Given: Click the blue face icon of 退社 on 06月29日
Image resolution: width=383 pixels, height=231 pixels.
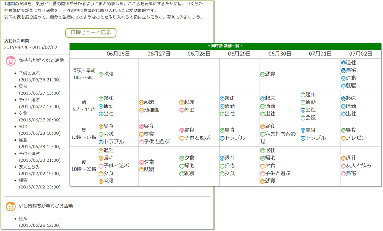Looking at the screenshot, I should tap(222, 158).
